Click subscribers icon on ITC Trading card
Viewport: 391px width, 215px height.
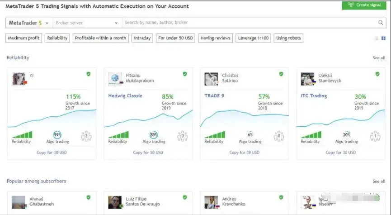click(375, 135)
